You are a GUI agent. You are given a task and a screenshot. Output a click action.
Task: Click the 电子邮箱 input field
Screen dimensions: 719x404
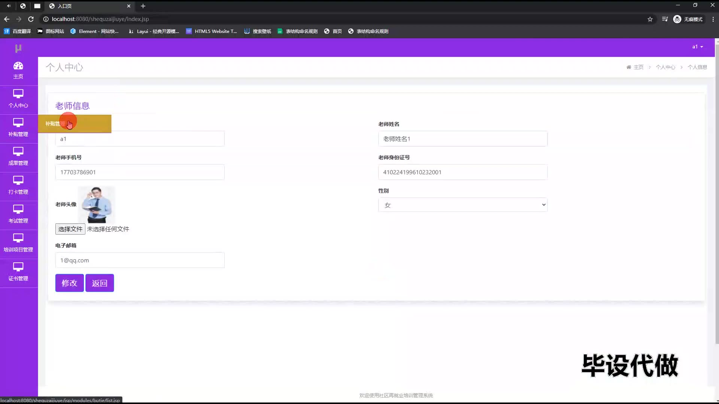pyautogui.click(x=140, y=260)
